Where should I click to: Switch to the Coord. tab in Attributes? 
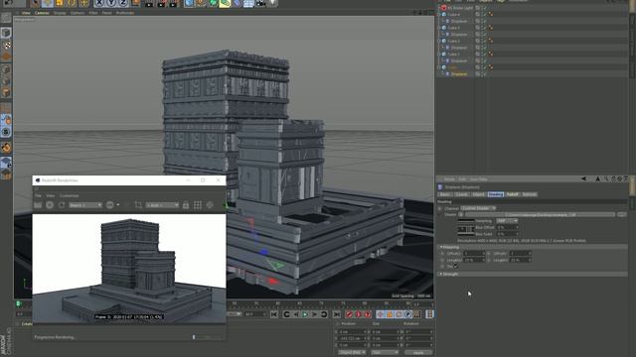(461, 194)
